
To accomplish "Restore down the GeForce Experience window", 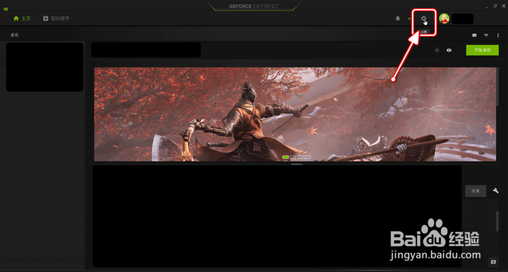I will [x=495, y=6].
